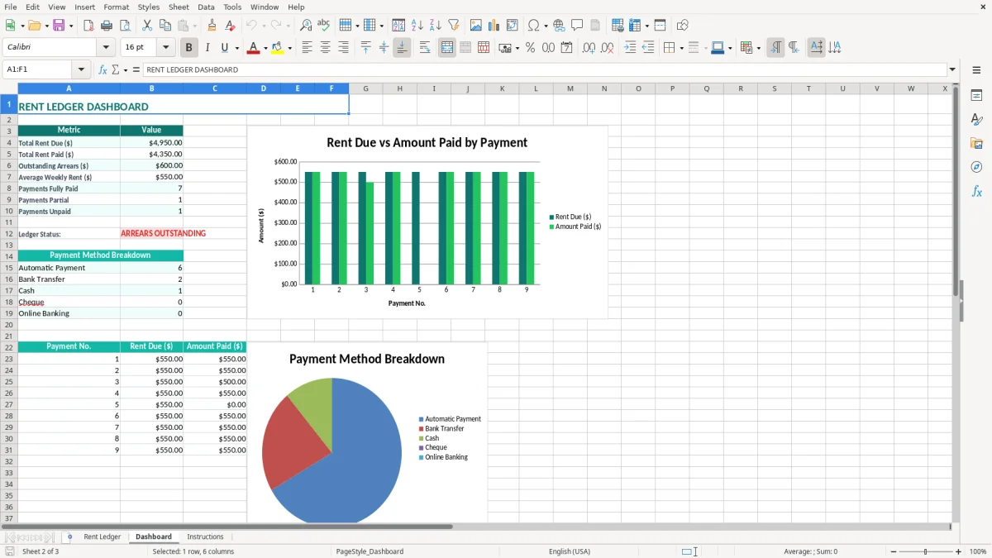Screen dimensions: 992x558
Task: Click PageStyle_Dashboard in status bar
Action: (x=370, y=551)
